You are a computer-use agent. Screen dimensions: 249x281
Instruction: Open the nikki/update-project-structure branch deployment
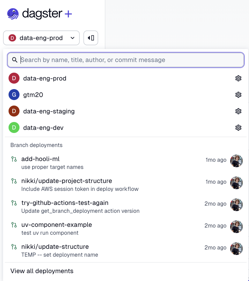tap(67, 181)
